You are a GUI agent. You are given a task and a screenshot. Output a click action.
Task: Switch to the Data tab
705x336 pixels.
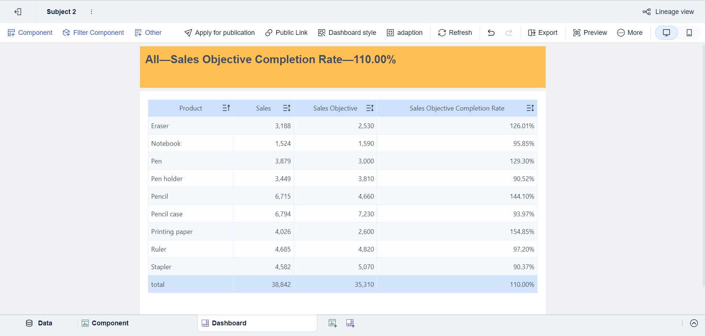tap(39, 323)
